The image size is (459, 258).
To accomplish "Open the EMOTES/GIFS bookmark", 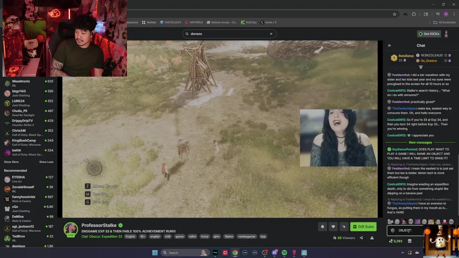I will tap(171, 22).
